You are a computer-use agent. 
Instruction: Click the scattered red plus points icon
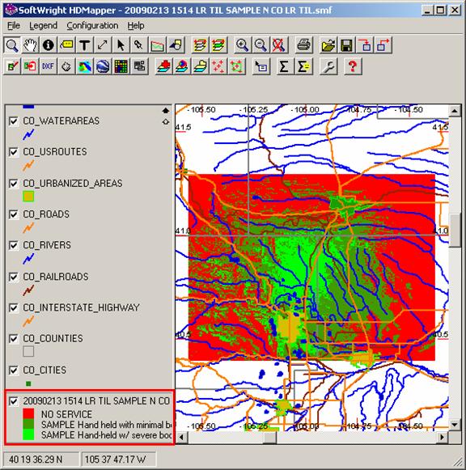218,66
